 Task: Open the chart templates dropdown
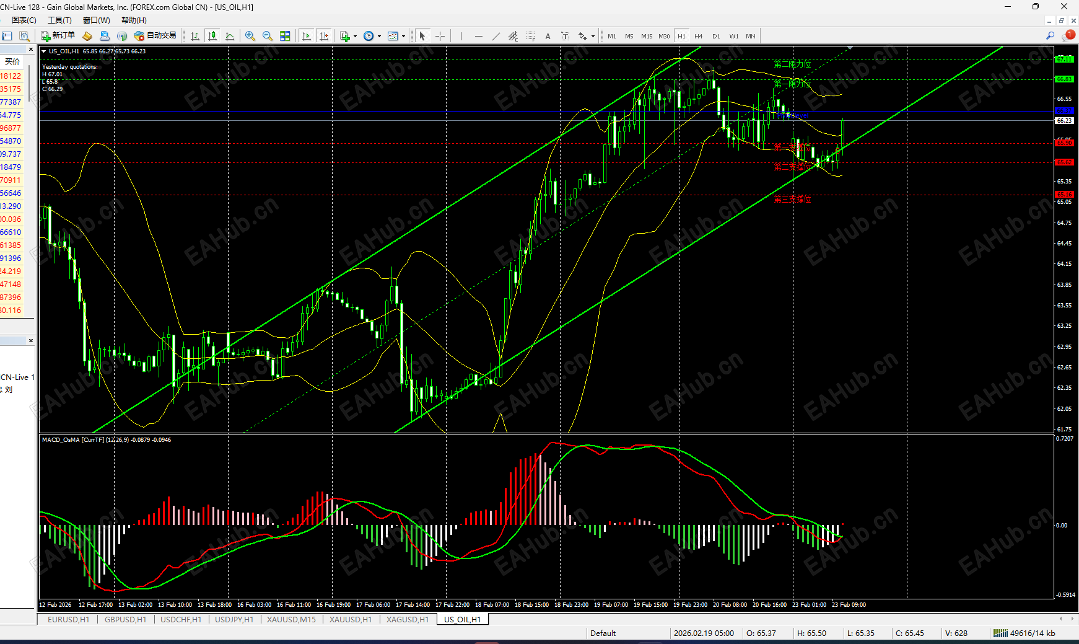[396, 36]
